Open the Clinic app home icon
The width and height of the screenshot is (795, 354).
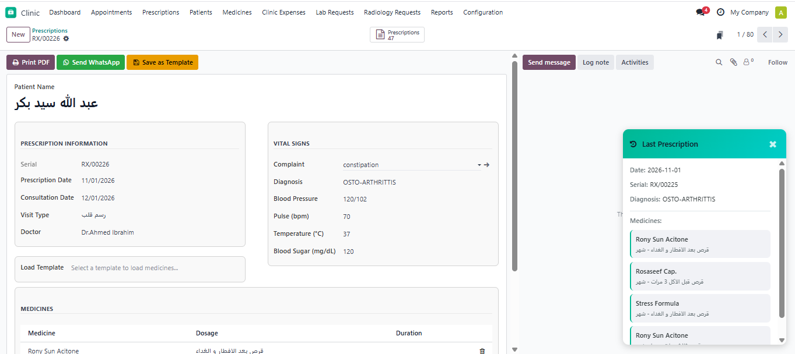click(x=11, y=12)
